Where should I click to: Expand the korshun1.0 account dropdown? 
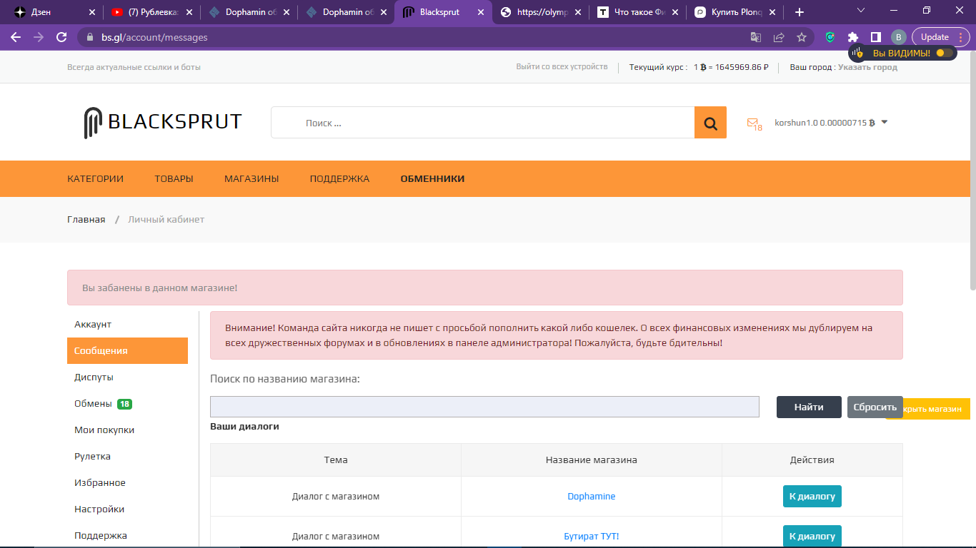pos(885,122)
